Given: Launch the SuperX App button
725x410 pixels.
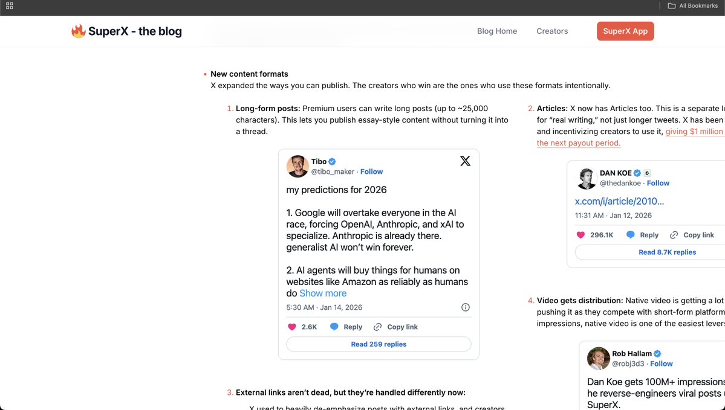Looking at the screenshot, I should [625, 31].
